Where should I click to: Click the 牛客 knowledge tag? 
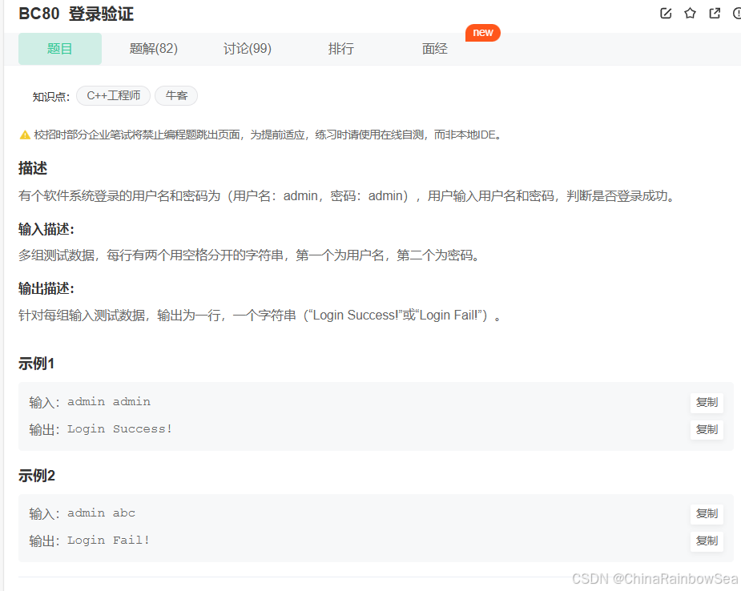tap(176, 96)
